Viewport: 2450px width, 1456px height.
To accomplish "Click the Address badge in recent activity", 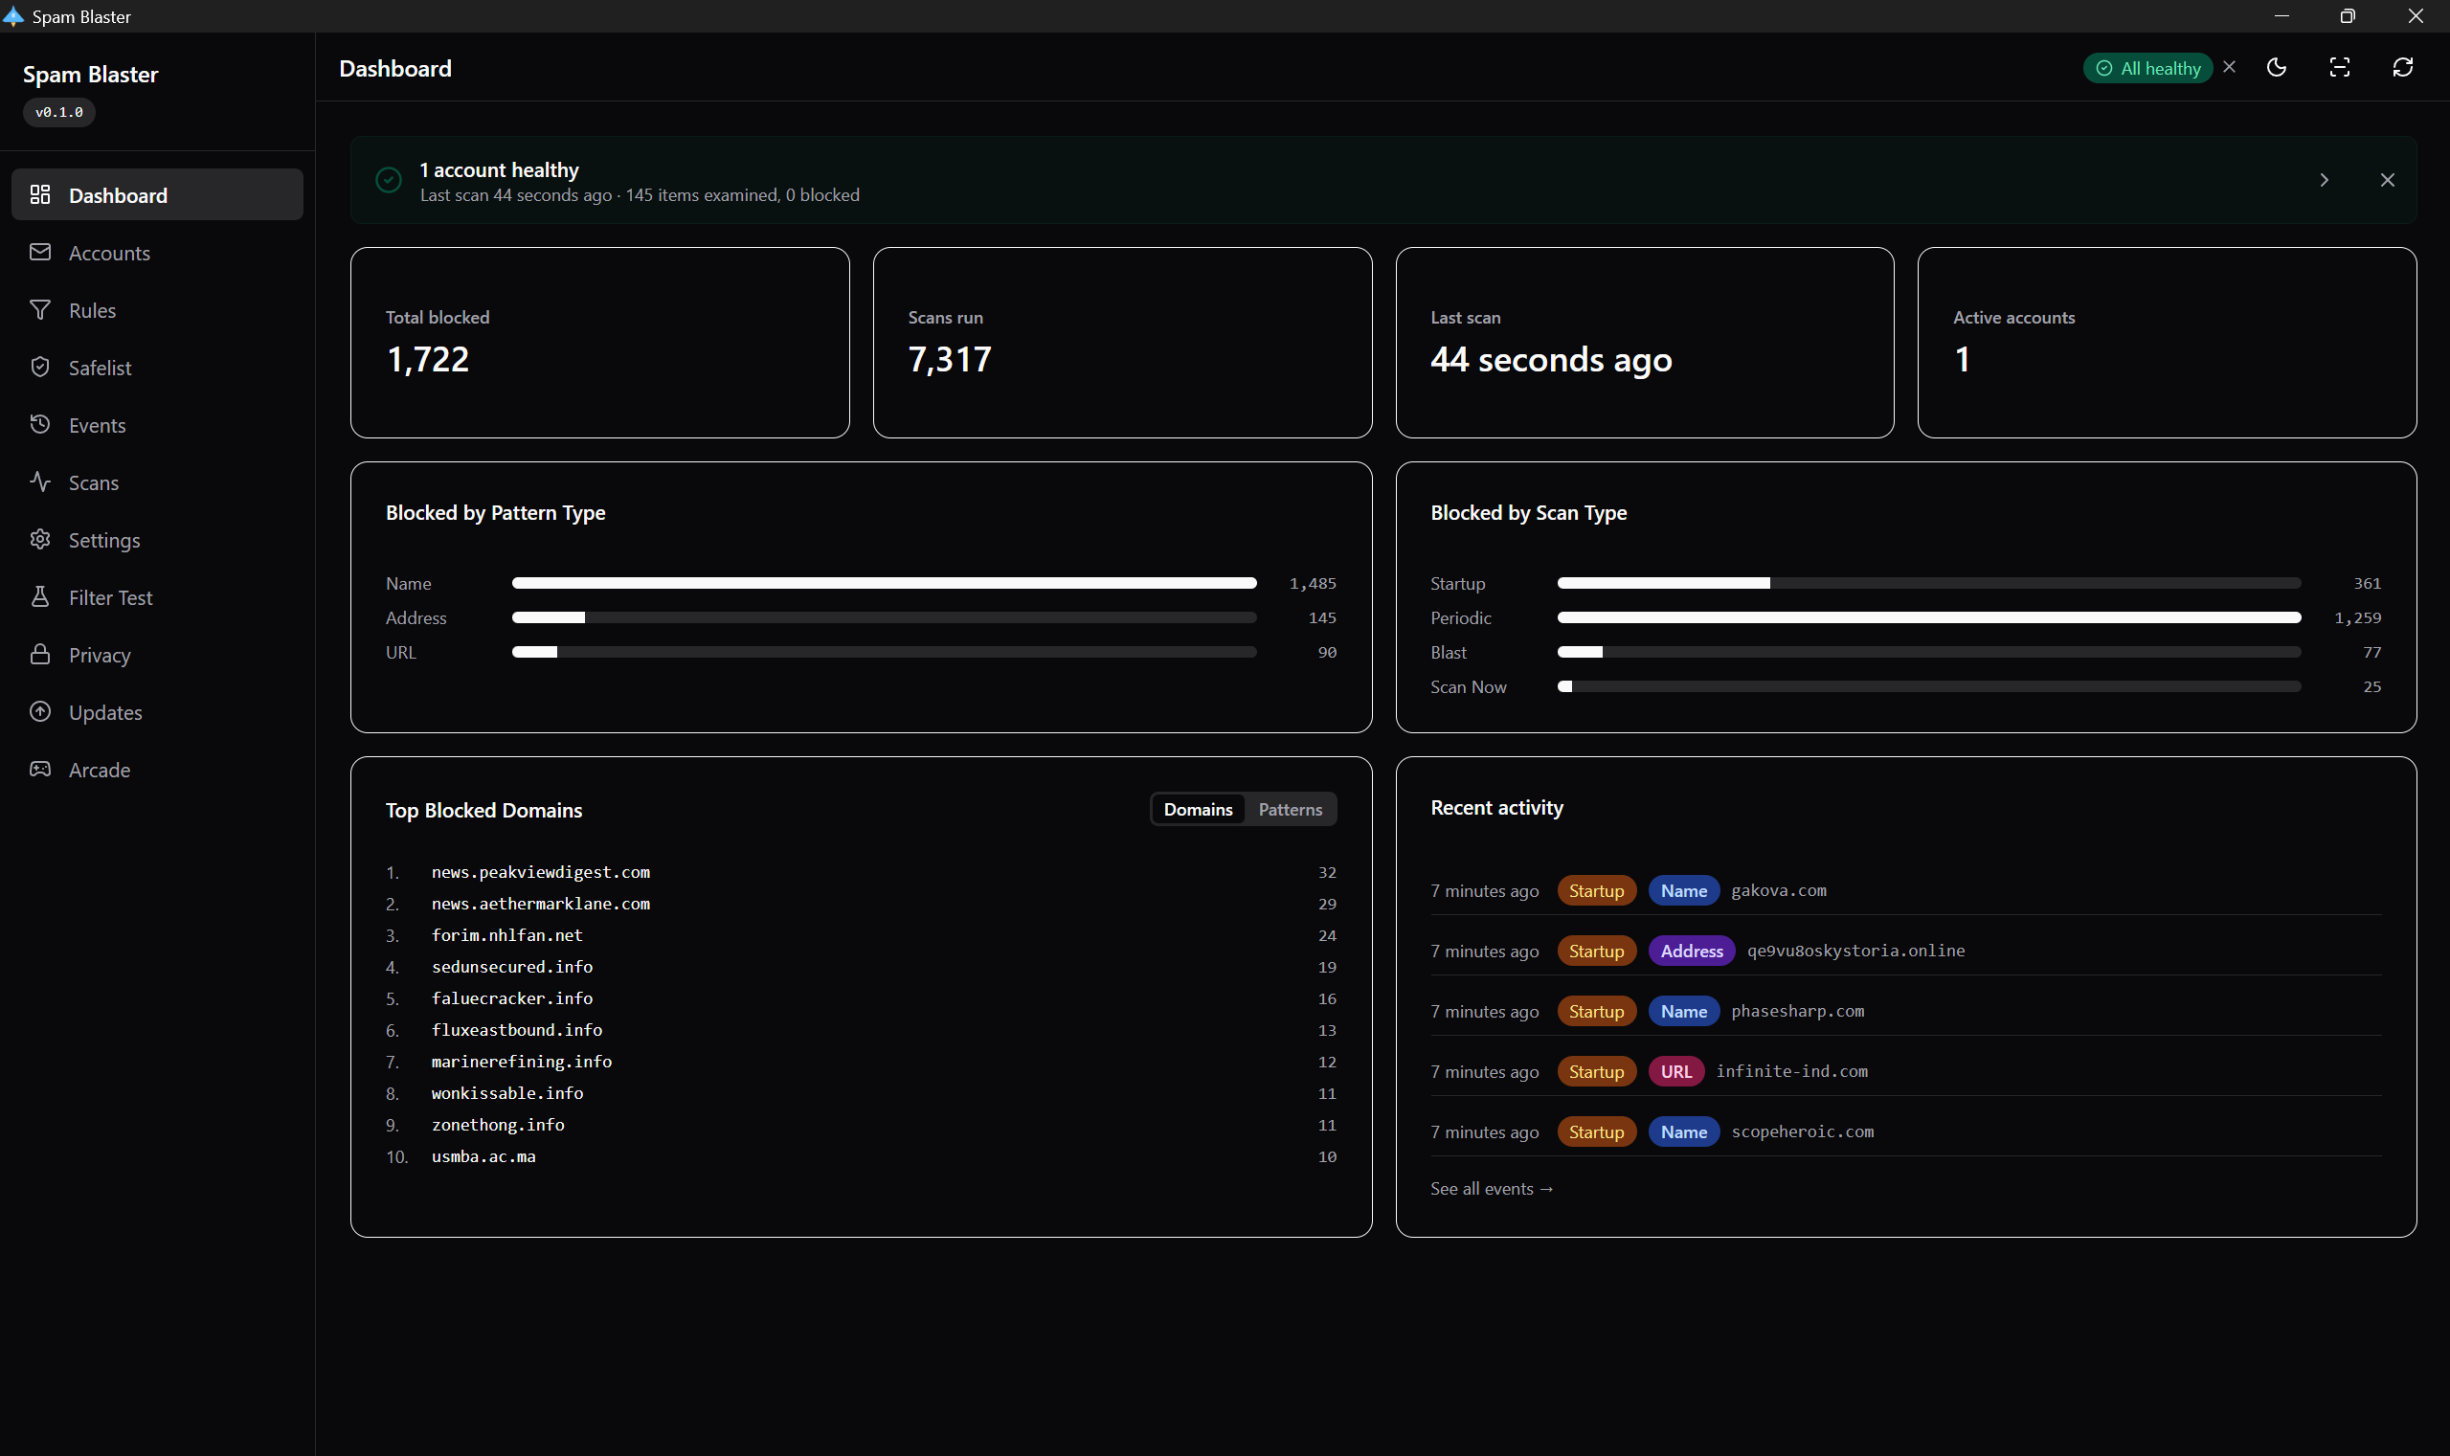I will pos(1692,950).
